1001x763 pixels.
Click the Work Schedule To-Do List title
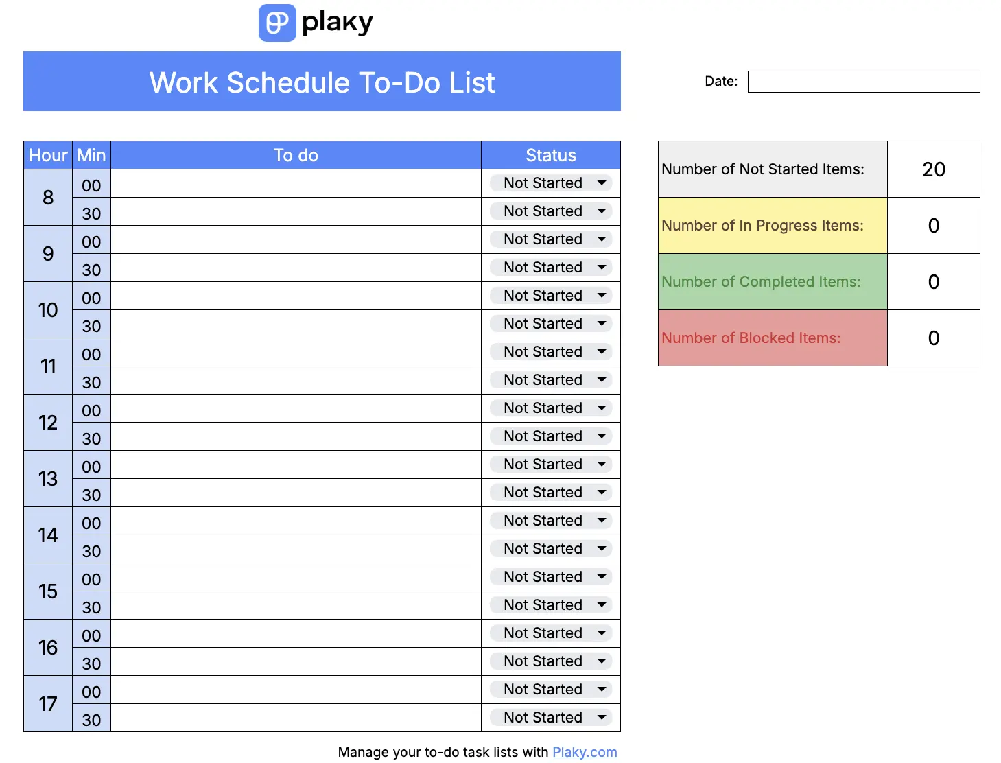pyautogui.click(x=322, y=82)
